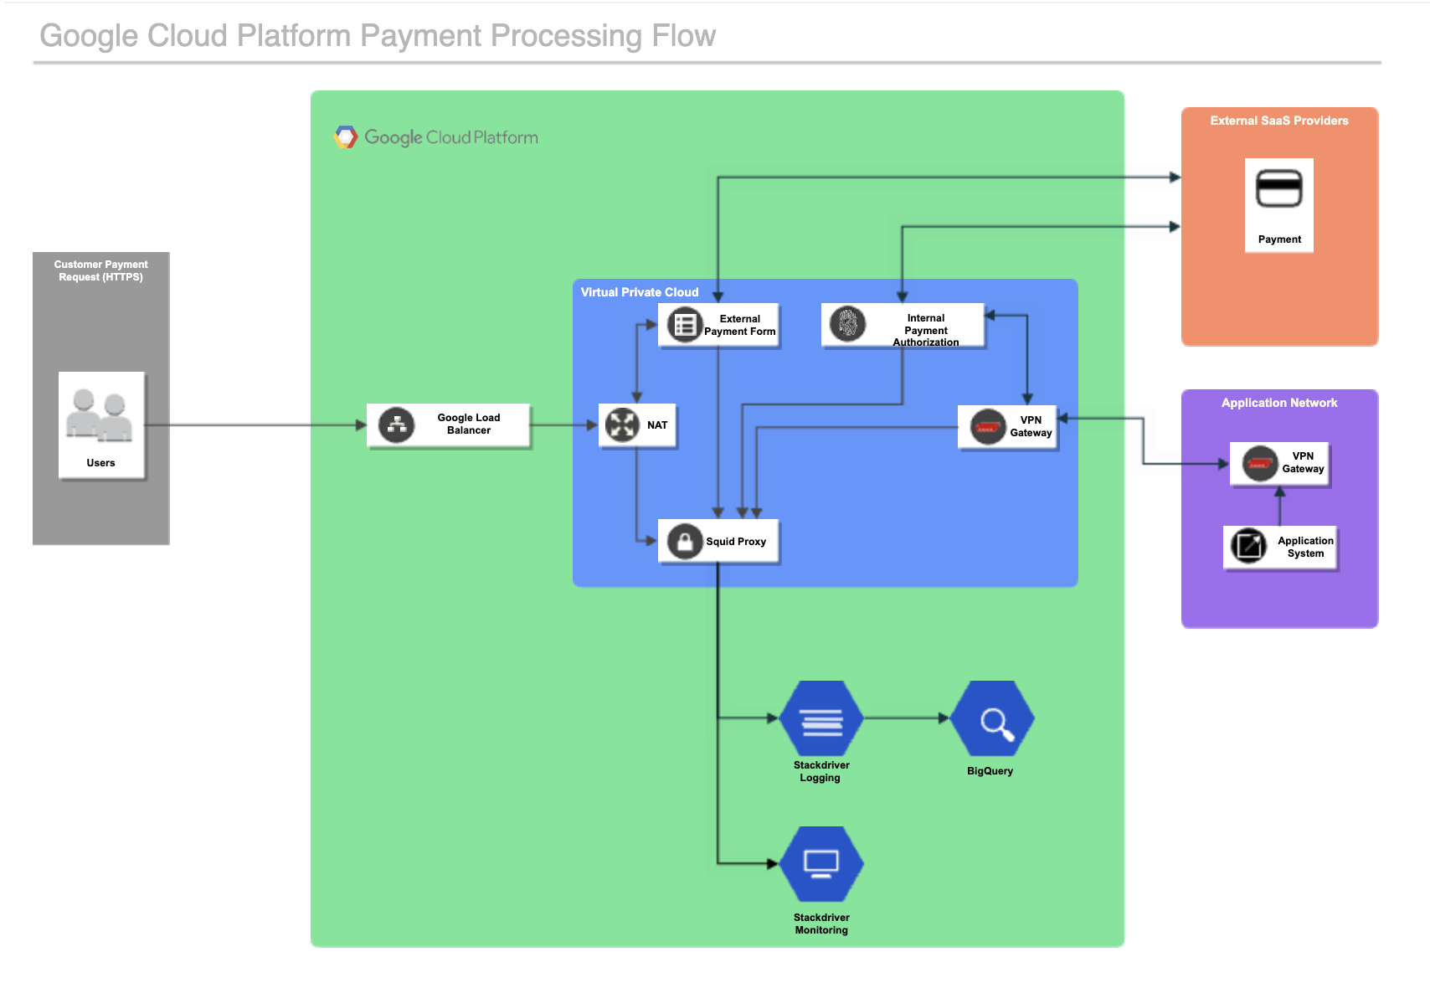Click the "Virtual Private Cloud" label
This screenshot has width=1430, height=993.
[x=640, y=292]
